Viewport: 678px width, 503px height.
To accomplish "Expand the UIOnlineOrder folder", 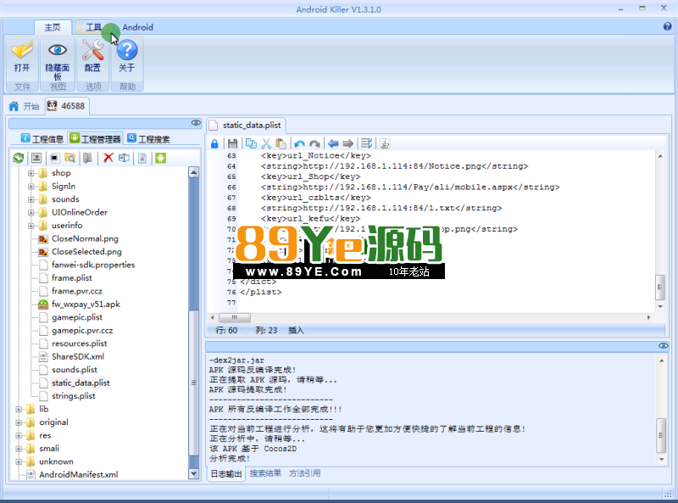I will pos(31,213).
